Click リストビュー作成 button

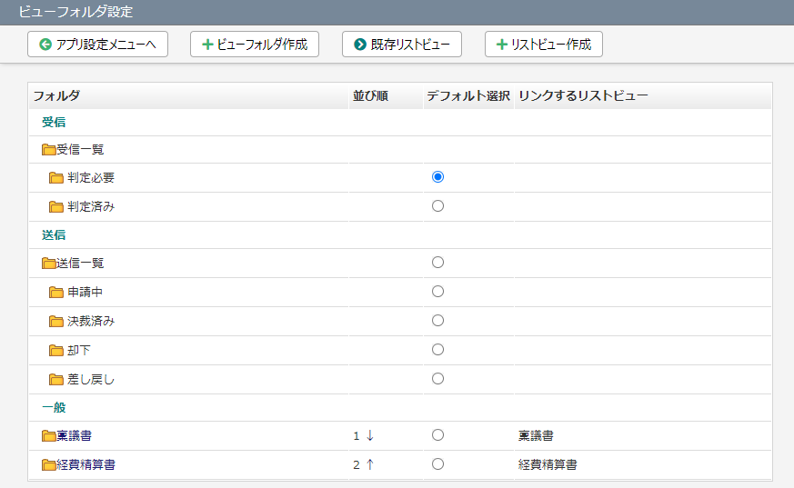point(544,45)
